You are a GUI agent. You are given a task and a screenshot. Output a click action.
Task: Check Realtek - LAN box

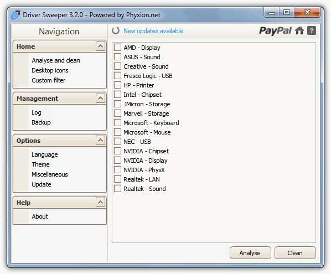click(x=117, y=179)
